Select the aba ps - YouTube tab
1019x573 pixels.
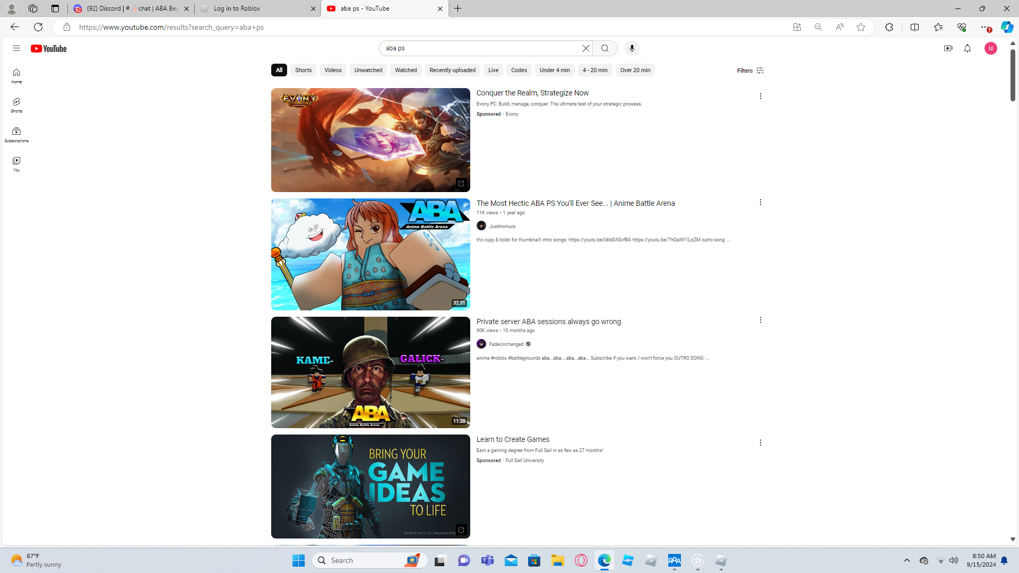(x=385, y=8)
